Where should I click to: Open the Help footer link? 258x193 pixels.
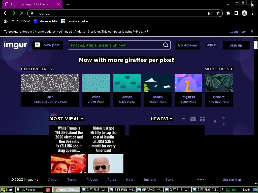[130, 179]
